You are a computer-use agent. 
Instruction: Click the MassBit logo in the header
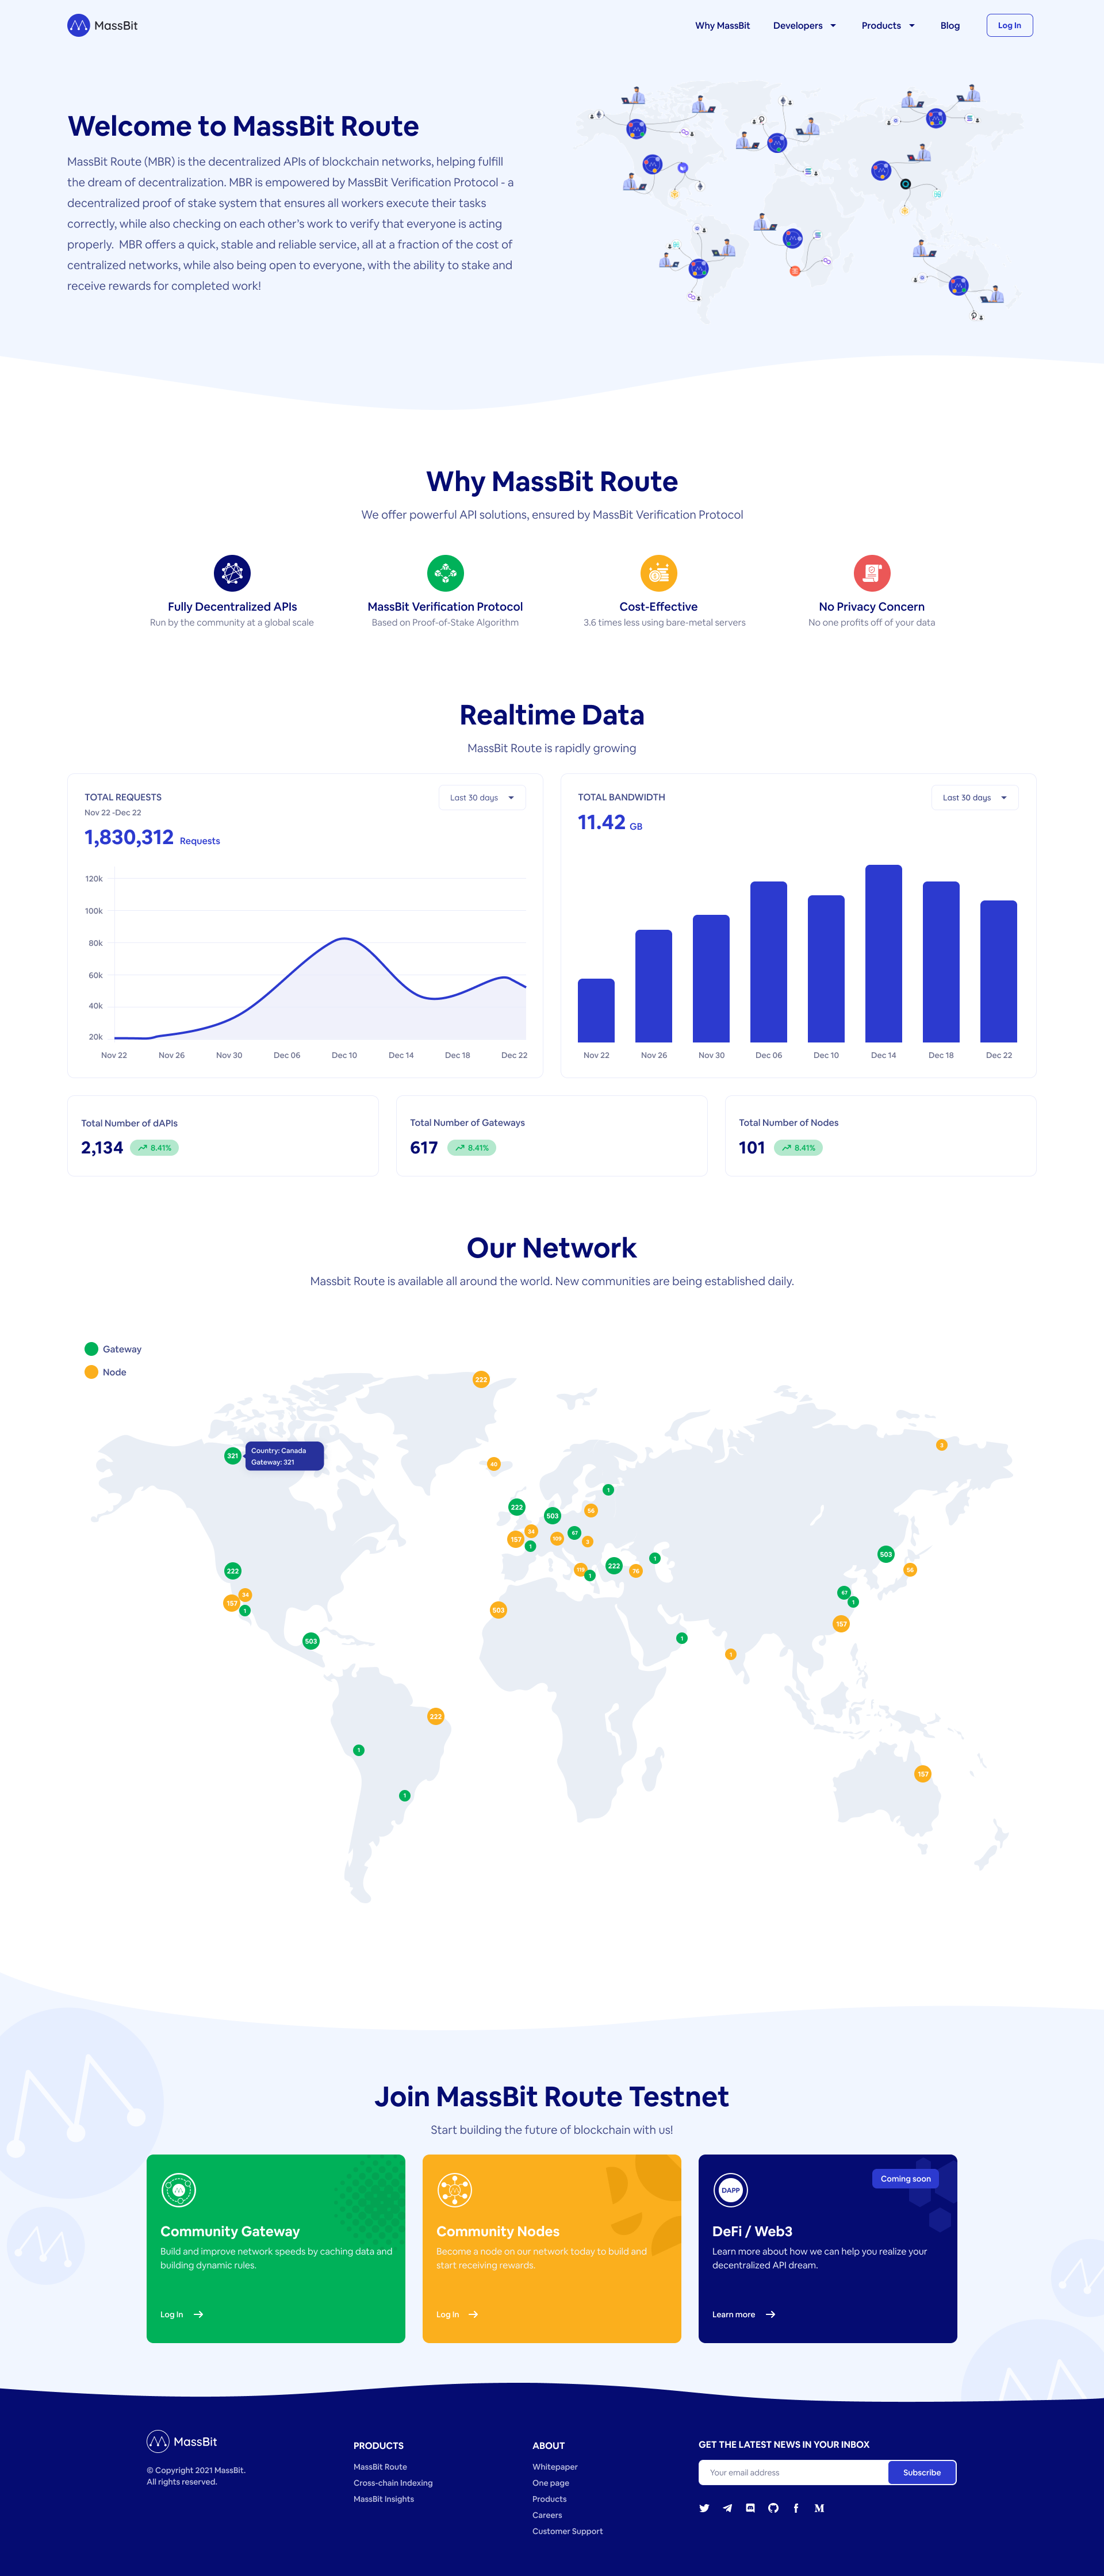[102, 25]
